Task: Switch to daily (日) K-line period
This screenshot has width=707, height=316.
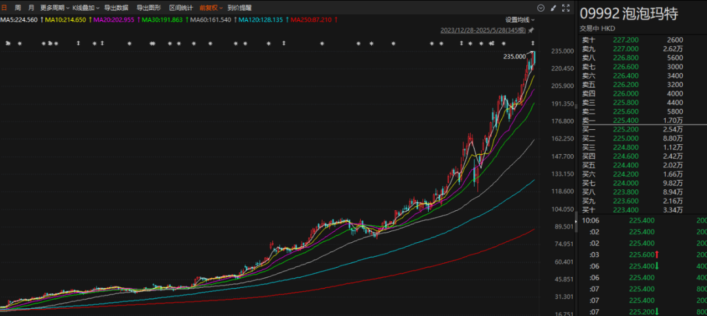Action: (5, 8)
